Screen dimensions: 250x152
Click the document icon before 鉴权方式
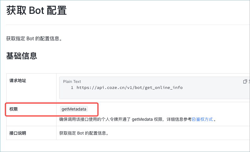194,119
